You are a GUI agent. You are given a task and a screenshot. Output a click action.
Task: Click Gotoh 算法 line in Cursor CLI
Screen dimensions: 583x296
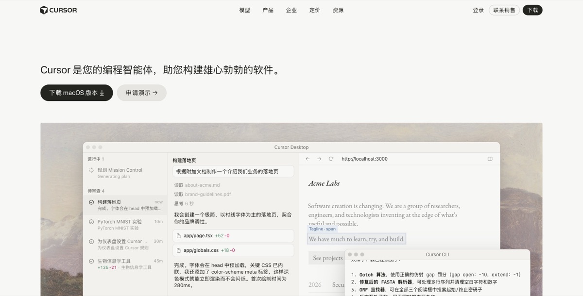point(436,275)
